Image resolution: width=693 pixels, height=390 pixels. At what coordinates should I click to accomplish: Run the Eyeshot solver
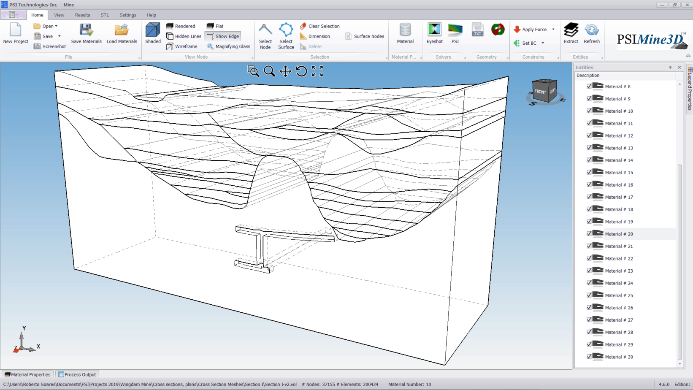434,33
